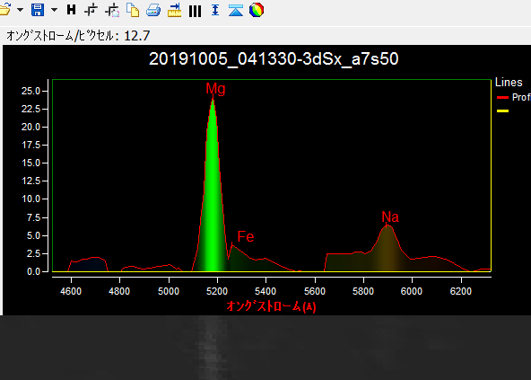Screen dimensions: 531x380
Task: Click the 4600 tick on x-axis
Action: point(71,291)
